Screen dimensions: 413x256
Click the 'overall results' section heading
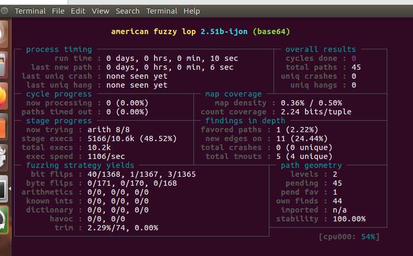tap(321, 49)
